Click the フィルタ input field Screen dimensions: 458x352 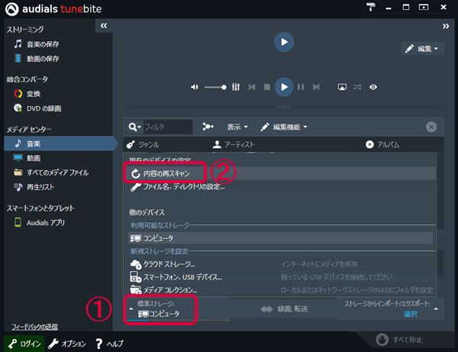[168, 127]
